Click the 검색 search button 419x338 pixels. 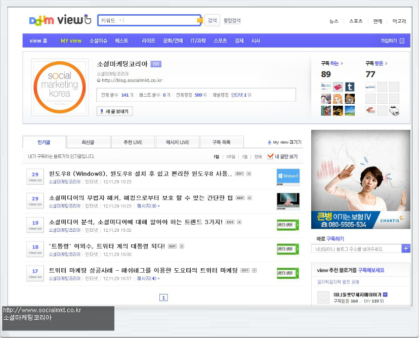tap(212, 20)
